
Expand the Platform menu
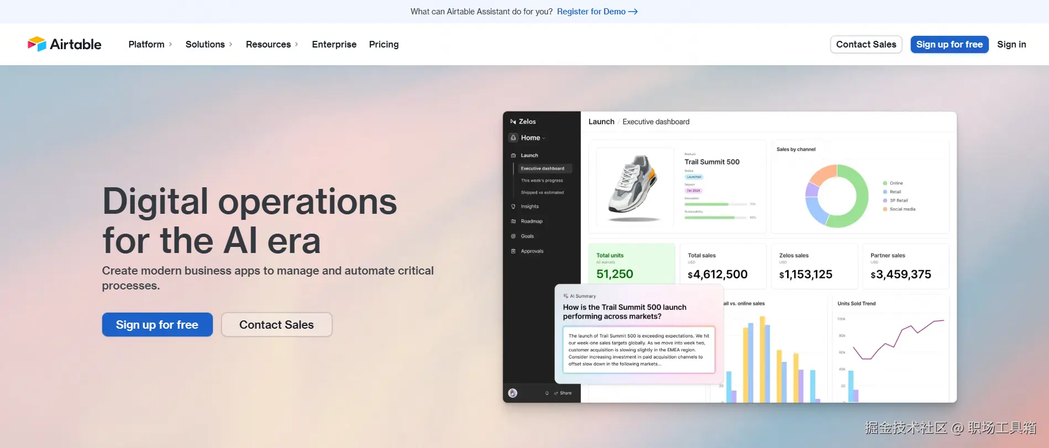(x=151, y=44)
